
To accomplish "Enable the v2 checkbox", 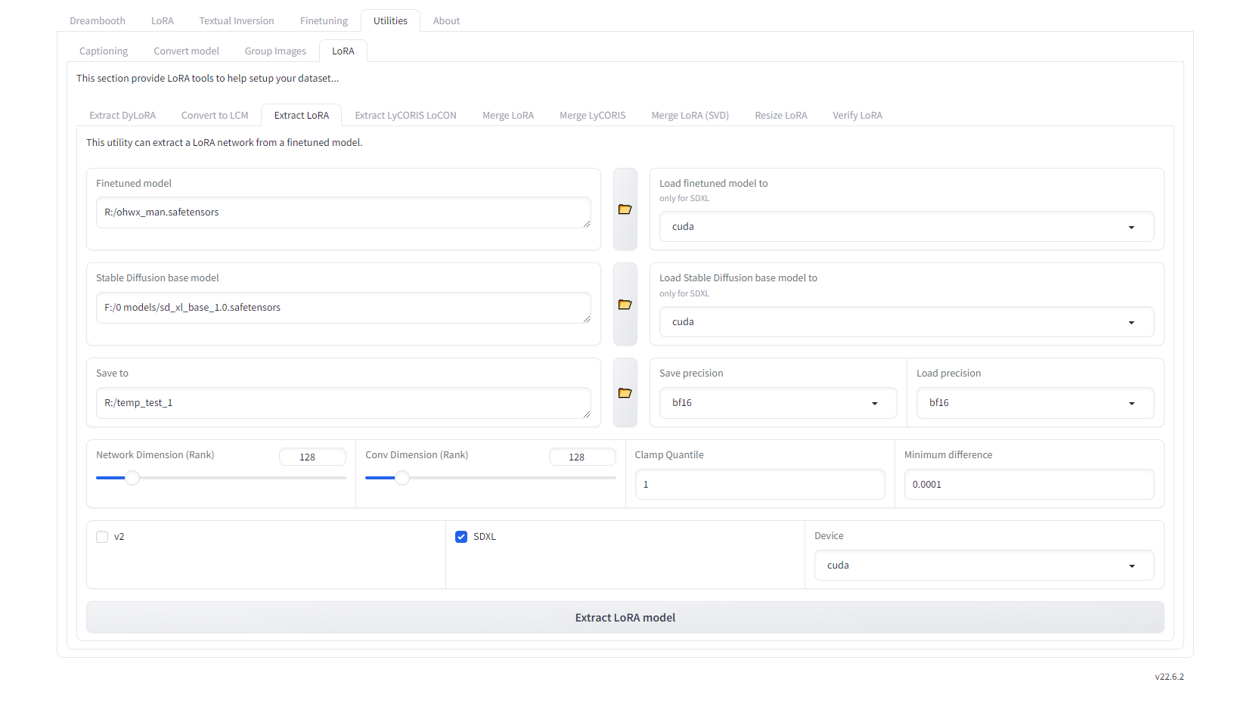I will [102, 537].
